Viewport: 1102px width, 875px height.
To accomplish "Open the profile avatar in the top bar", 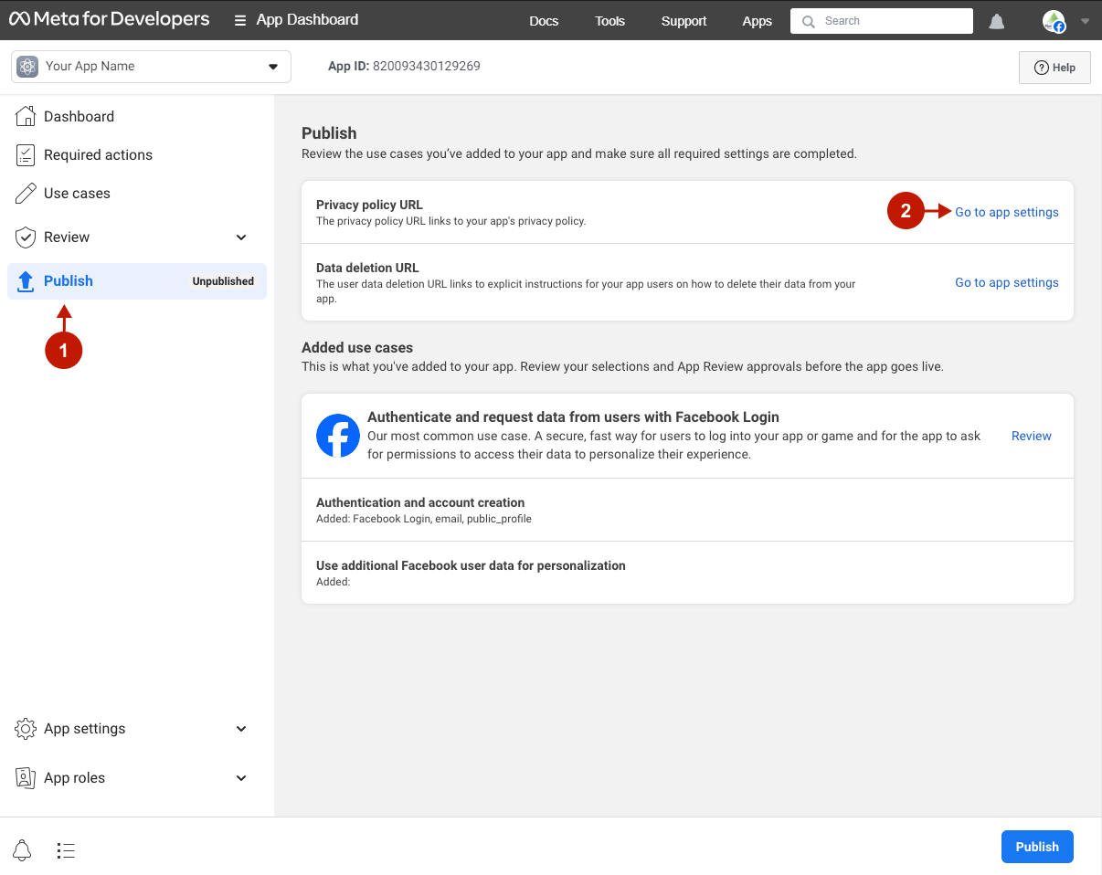I will click(x=1054, y=21).
